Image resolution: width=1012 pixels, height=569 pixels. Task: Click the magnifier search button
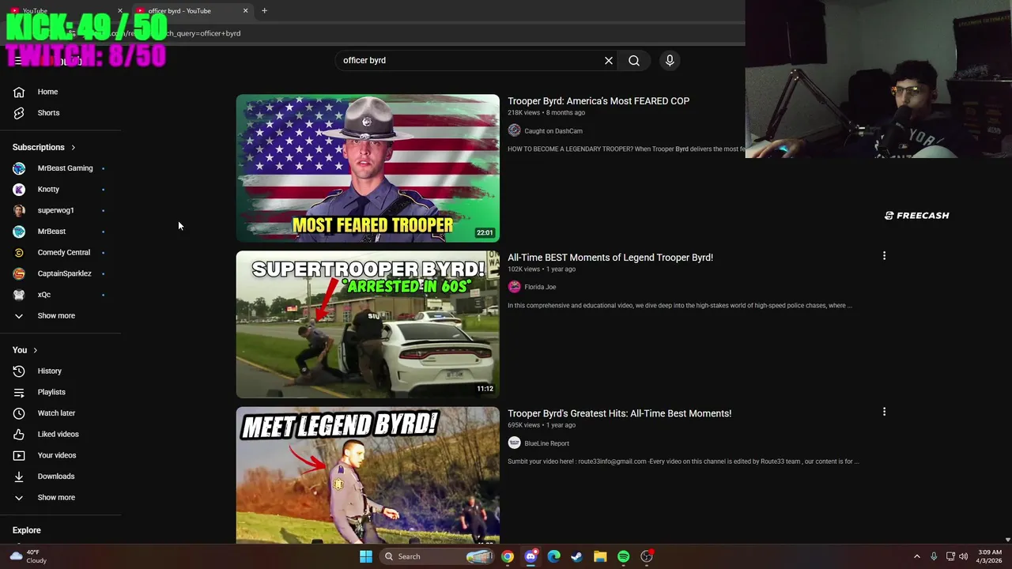pos(634,60)
